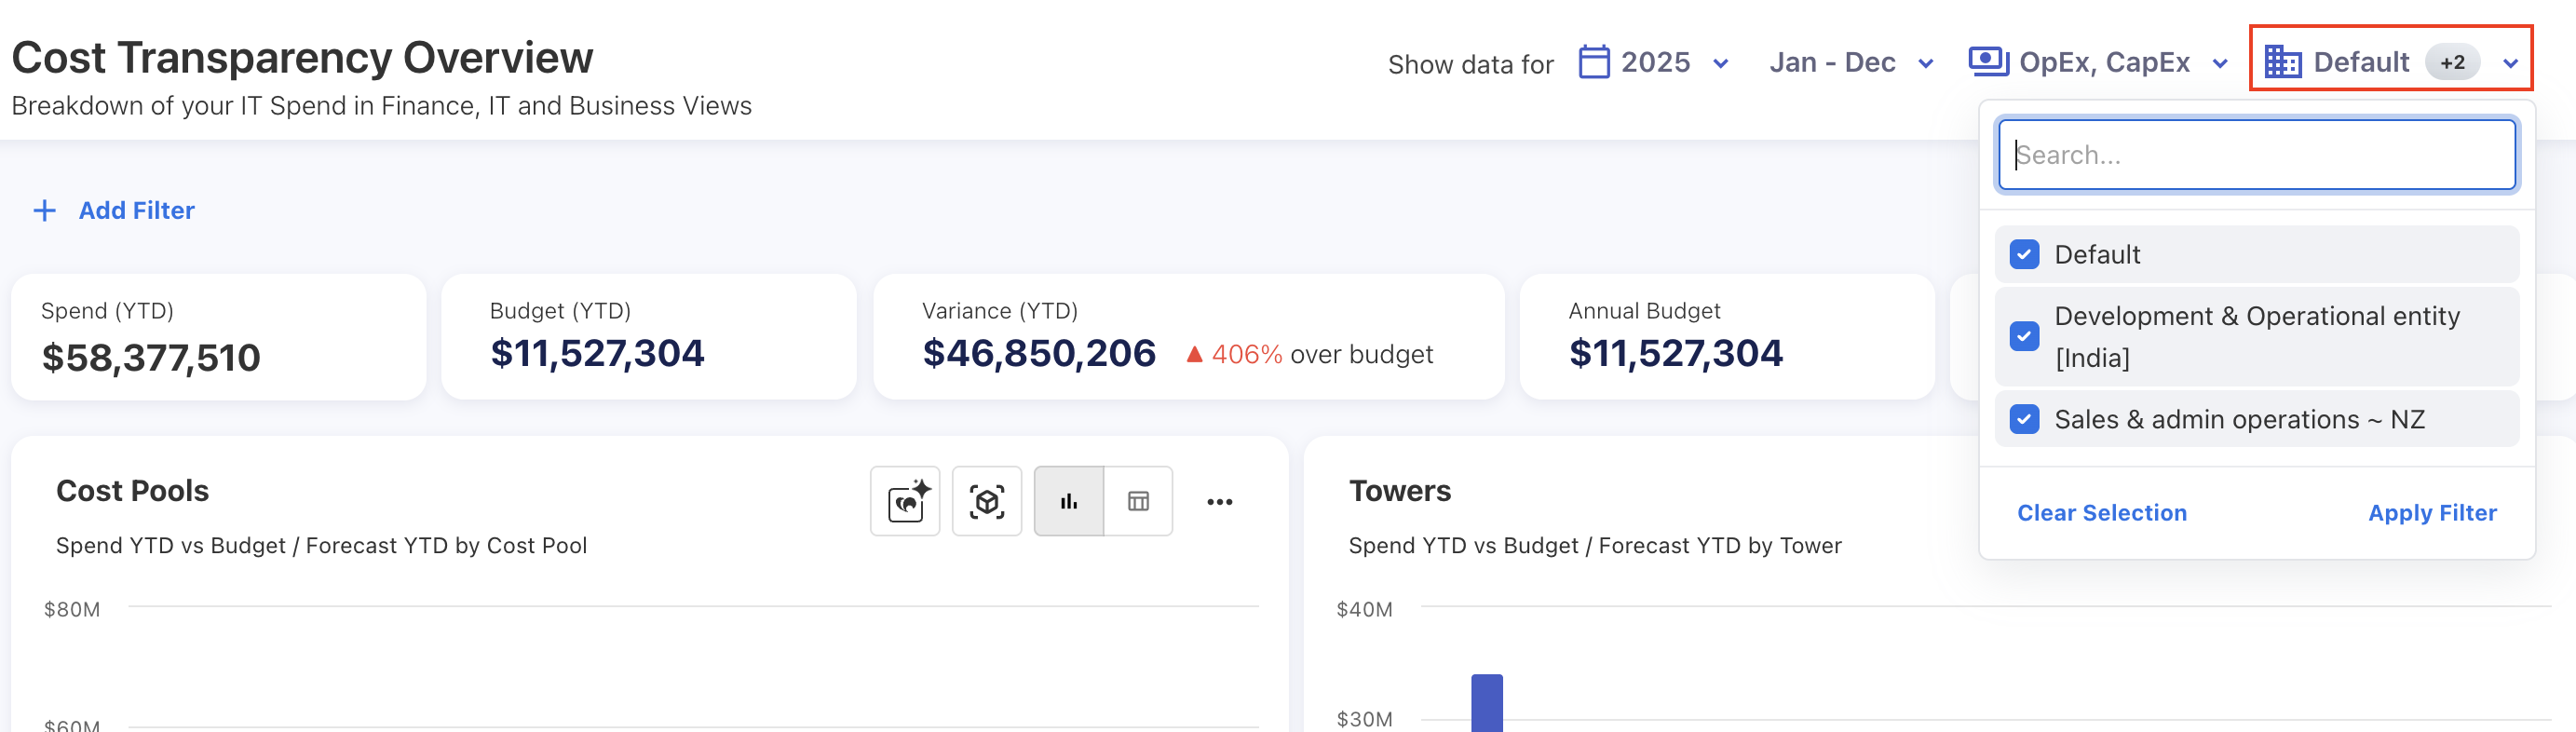The image size is (2576, 732).
Task: Open the Cost Pools more options menu
Action: click(x=1219, y=502)
